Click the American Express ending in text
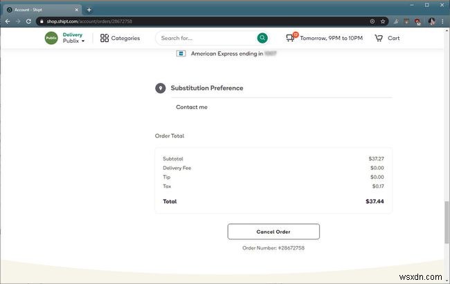Screen dimensions: 450x284 pos(227,54)
